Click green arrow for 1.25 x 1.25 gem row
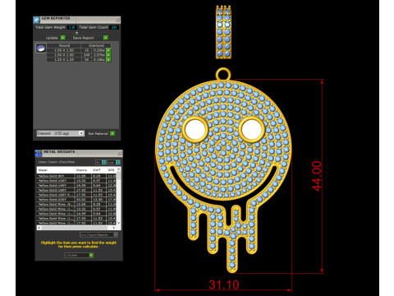The width and height of the screenshot is (394, 296). point(108,59)
